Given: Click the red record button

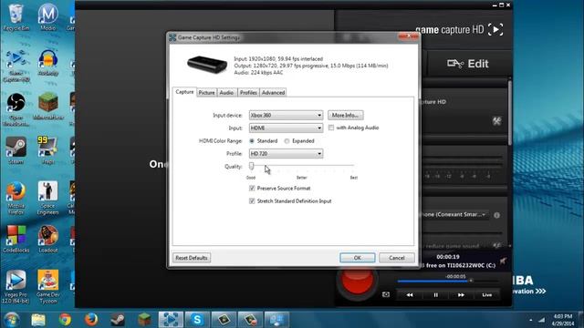Looking at the screenshot, I should click(x=357, y=281).
